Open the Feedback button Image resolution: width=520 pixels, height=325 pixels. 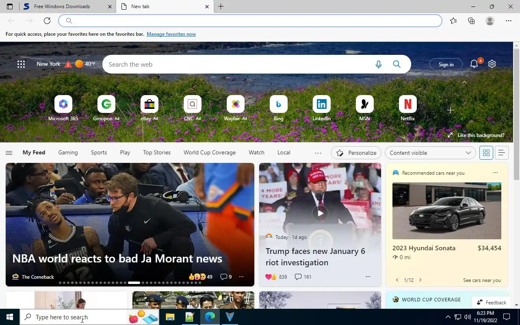[492, 302]
